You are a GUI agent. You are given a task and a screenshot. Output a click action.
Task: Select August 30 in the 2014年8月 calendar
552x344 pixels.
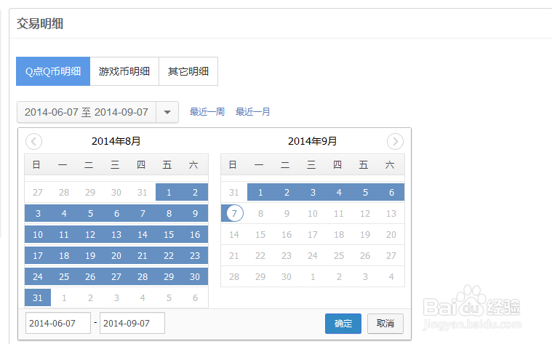pyautogui.click(x=195, y=277)
